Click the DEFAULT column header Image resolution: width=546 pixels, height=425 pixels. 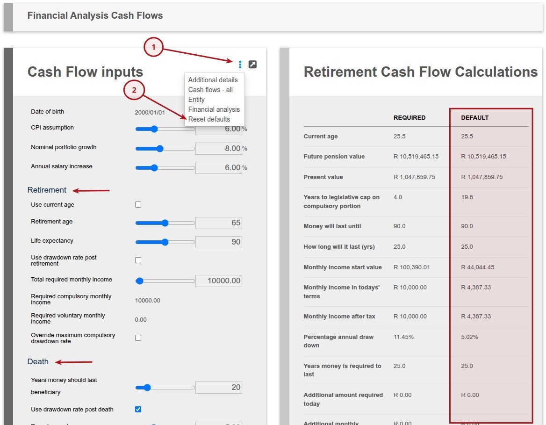click(474, 118)
